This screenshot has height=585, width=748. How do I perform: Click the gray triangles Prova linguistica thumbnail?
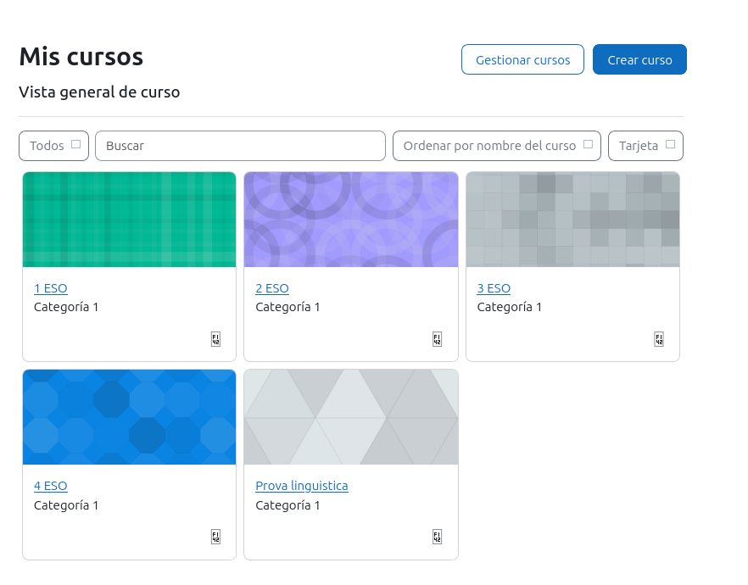(351, 417)
